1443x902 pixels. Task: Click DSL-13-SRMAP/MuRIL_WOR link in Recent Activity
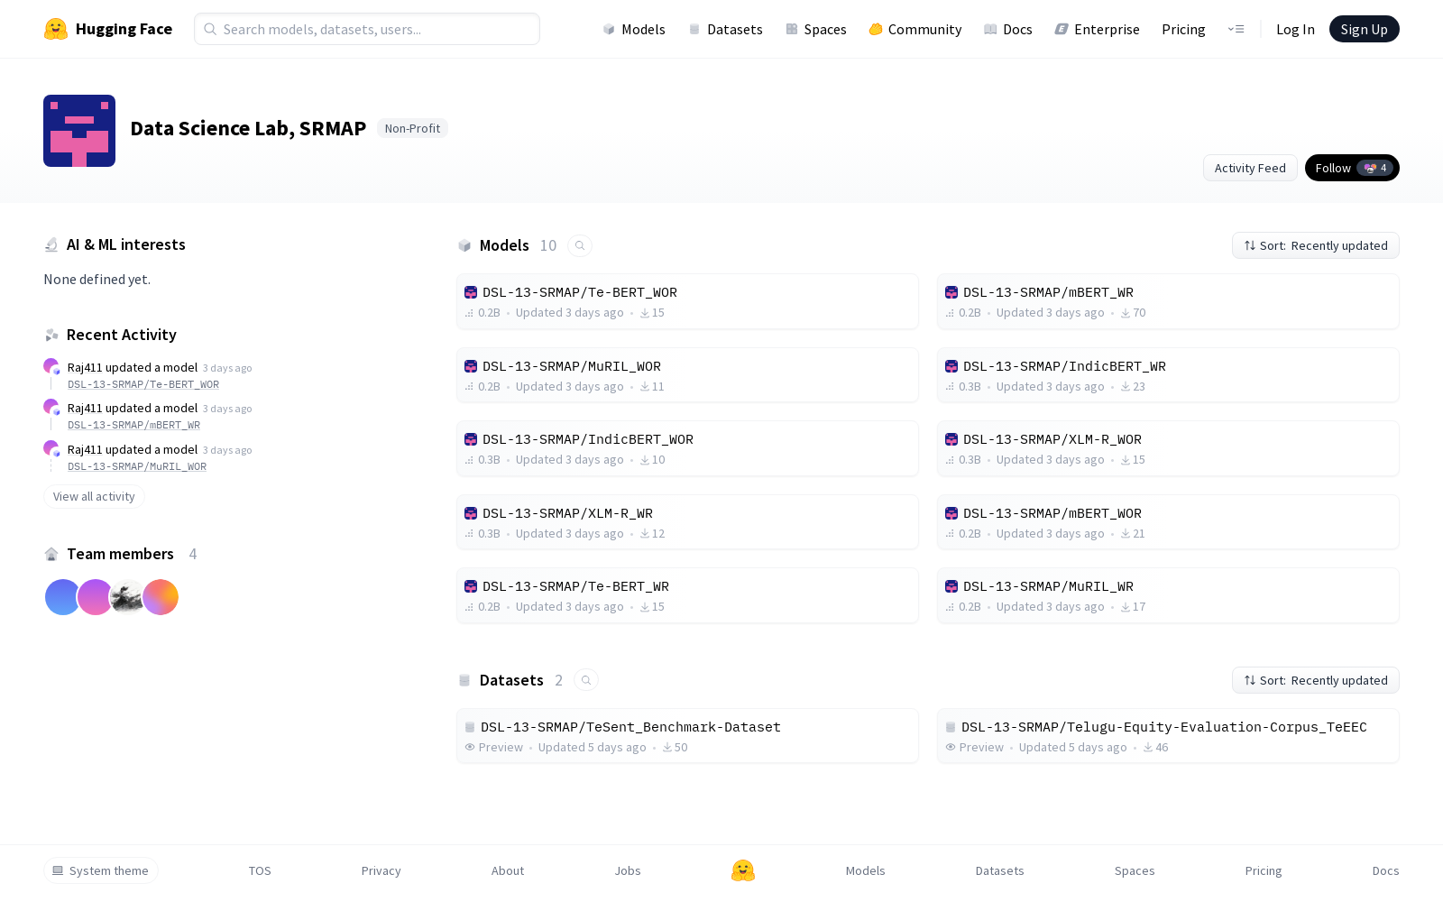tap(137, 466)
